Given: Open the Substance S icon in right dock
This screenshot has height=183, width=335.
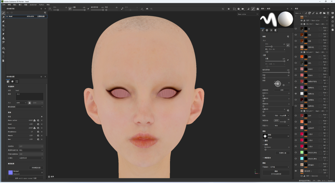Looking at the screenshot, I should 333,30.
